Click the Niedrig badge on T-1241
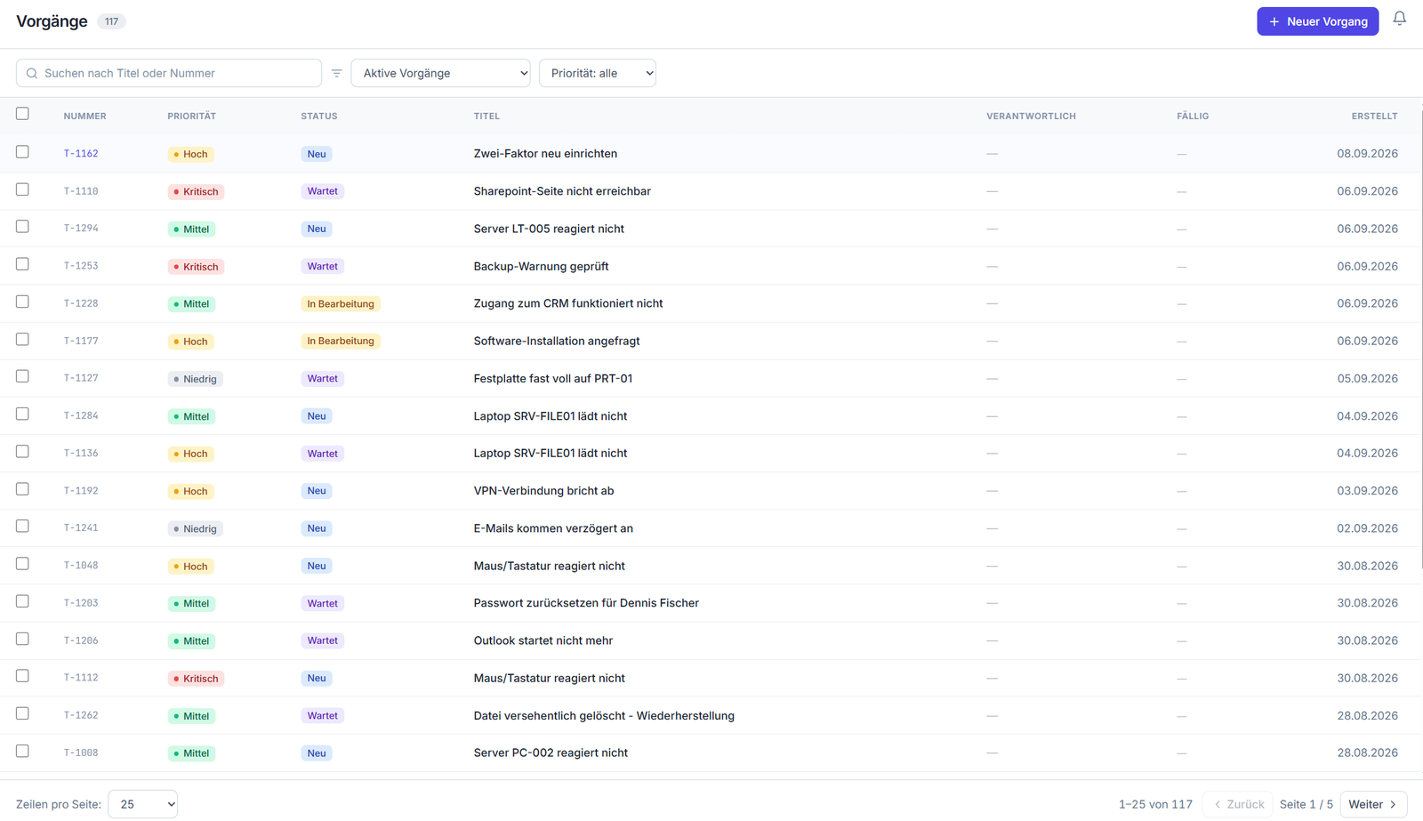 [x=195, y=529]
